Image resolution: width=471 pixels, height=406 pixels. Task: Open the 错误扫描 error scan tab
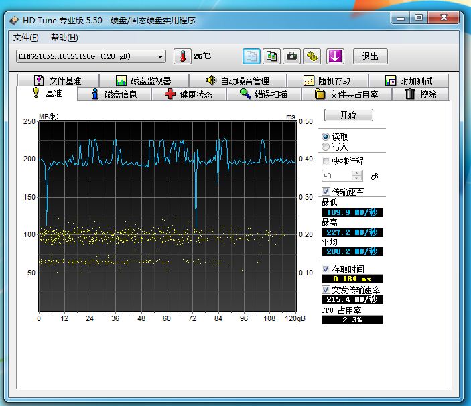point(264,94)
